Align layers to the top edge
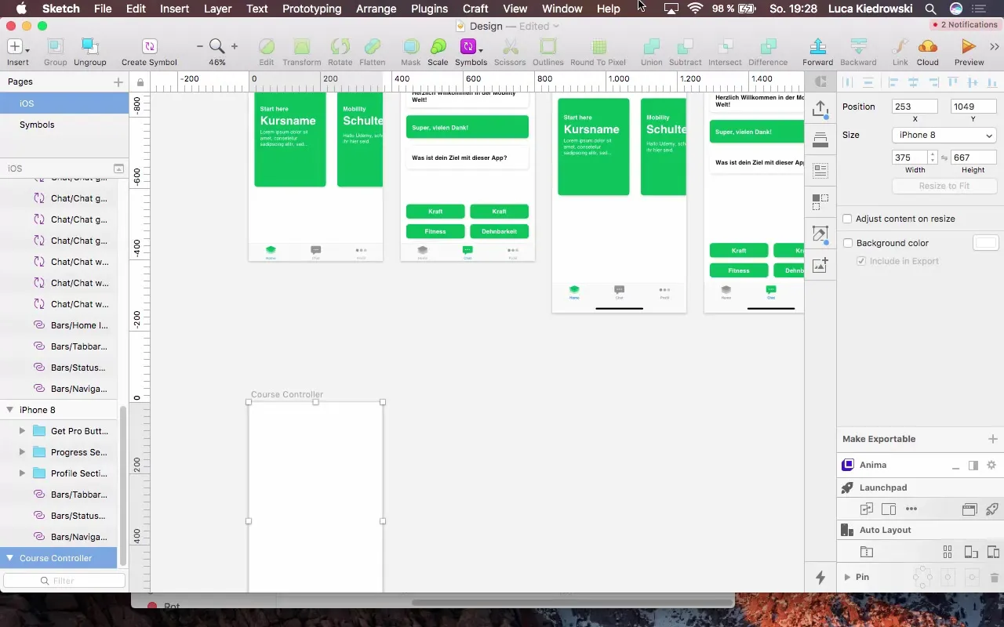This screenshot has height=627, width=1004. (953, 82)
